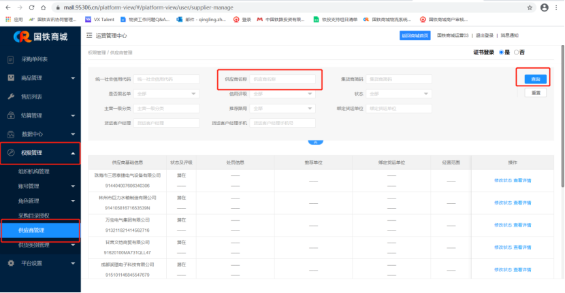
Task: Select 否 for 证书登录
Action: (517, 52)
